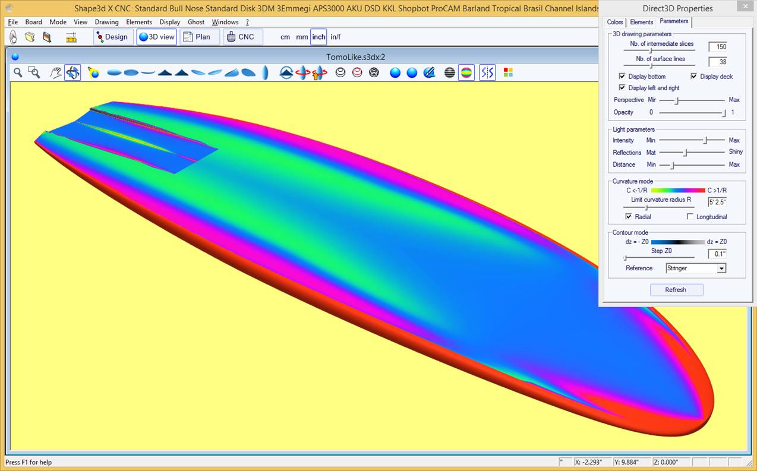Uncheck Display bottom checkbox
Viewport: 757px width, 471px height.
(x=622, y=77)
